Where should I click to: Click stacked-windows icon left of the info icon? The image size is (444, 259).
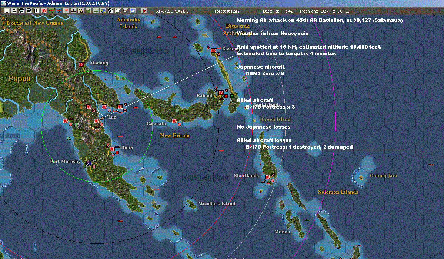[29, 11]
